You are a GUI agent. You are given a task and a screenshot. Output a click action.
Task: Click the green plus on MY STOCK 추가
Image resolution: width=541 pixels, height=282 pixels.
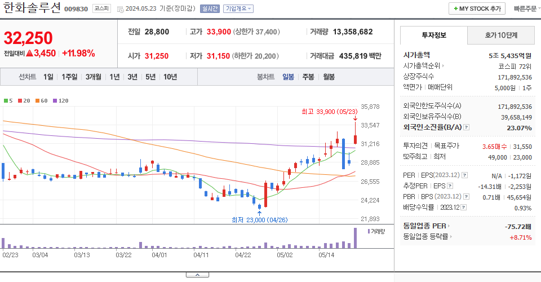(456, 8)
